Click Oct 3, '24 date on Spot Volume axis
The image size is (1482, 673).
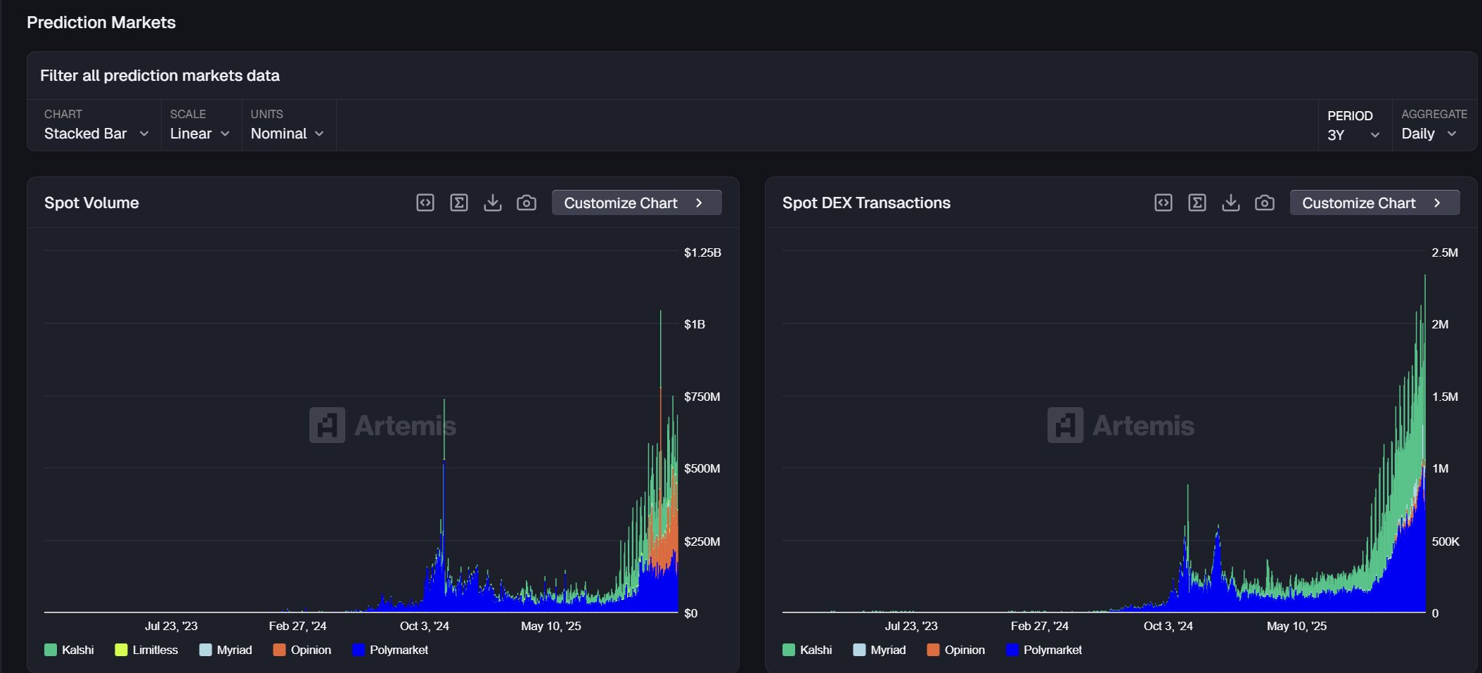coord(424,626)
